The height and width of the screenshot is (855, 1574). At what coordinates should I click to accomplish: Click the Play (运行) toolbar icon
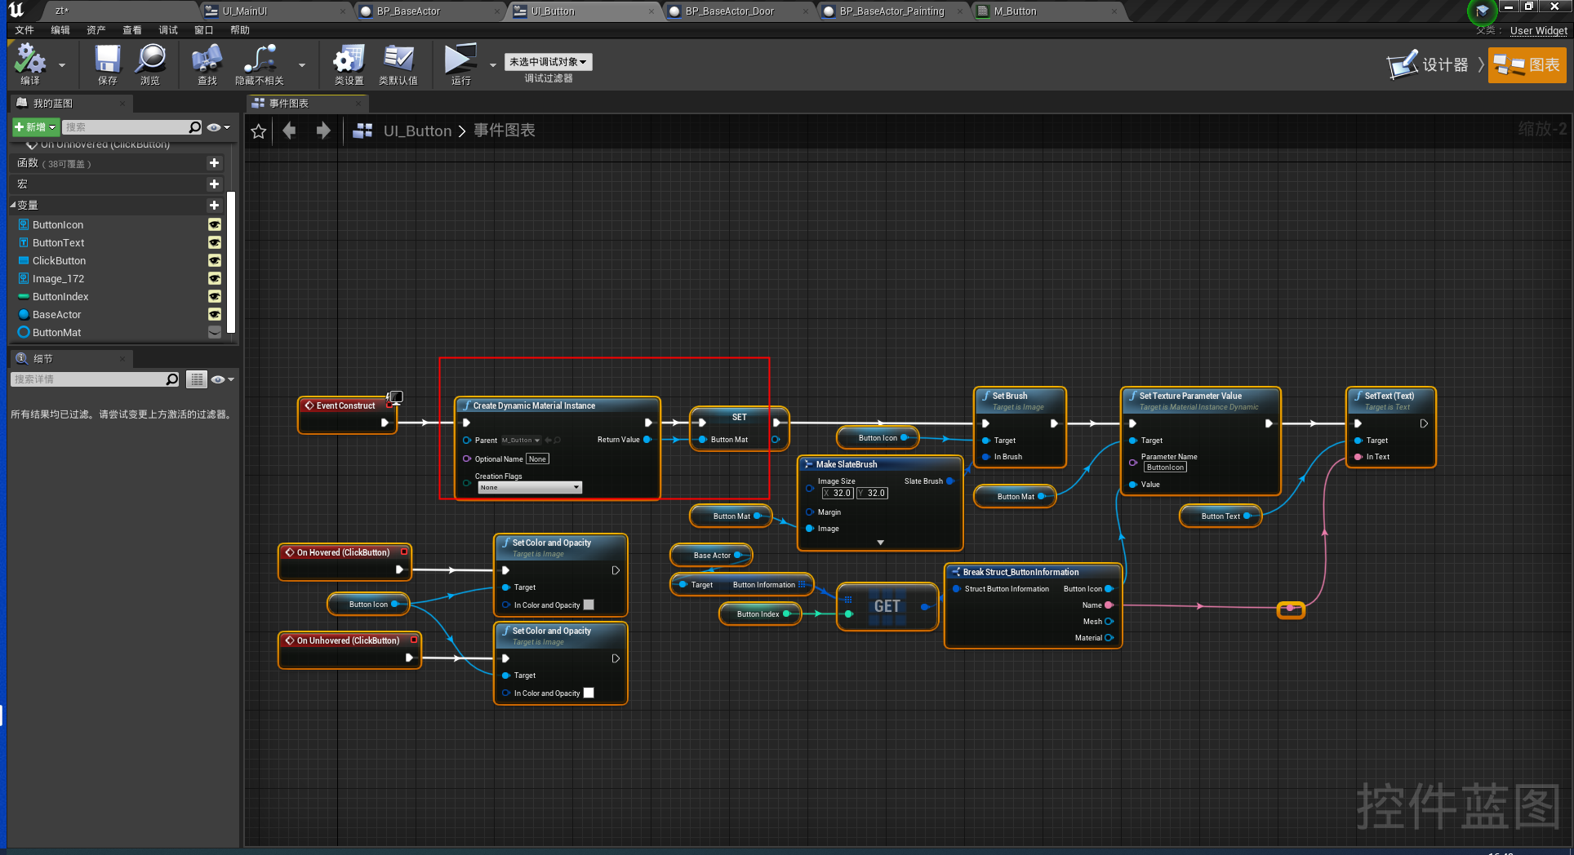pos(460,59)
